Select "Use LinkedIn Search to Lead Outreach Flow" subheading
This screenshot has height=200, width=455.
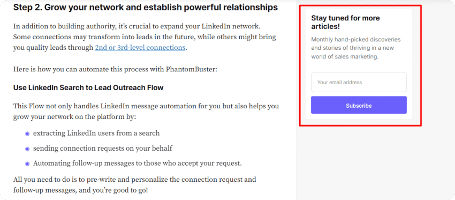click(88, 87)
